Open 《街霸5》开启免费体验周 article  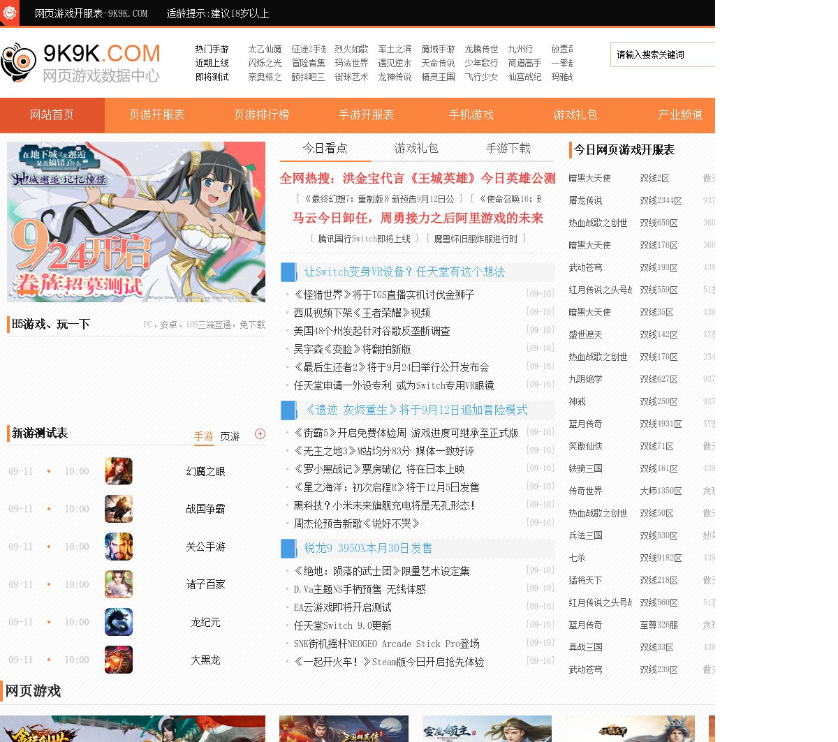(406, 433)
